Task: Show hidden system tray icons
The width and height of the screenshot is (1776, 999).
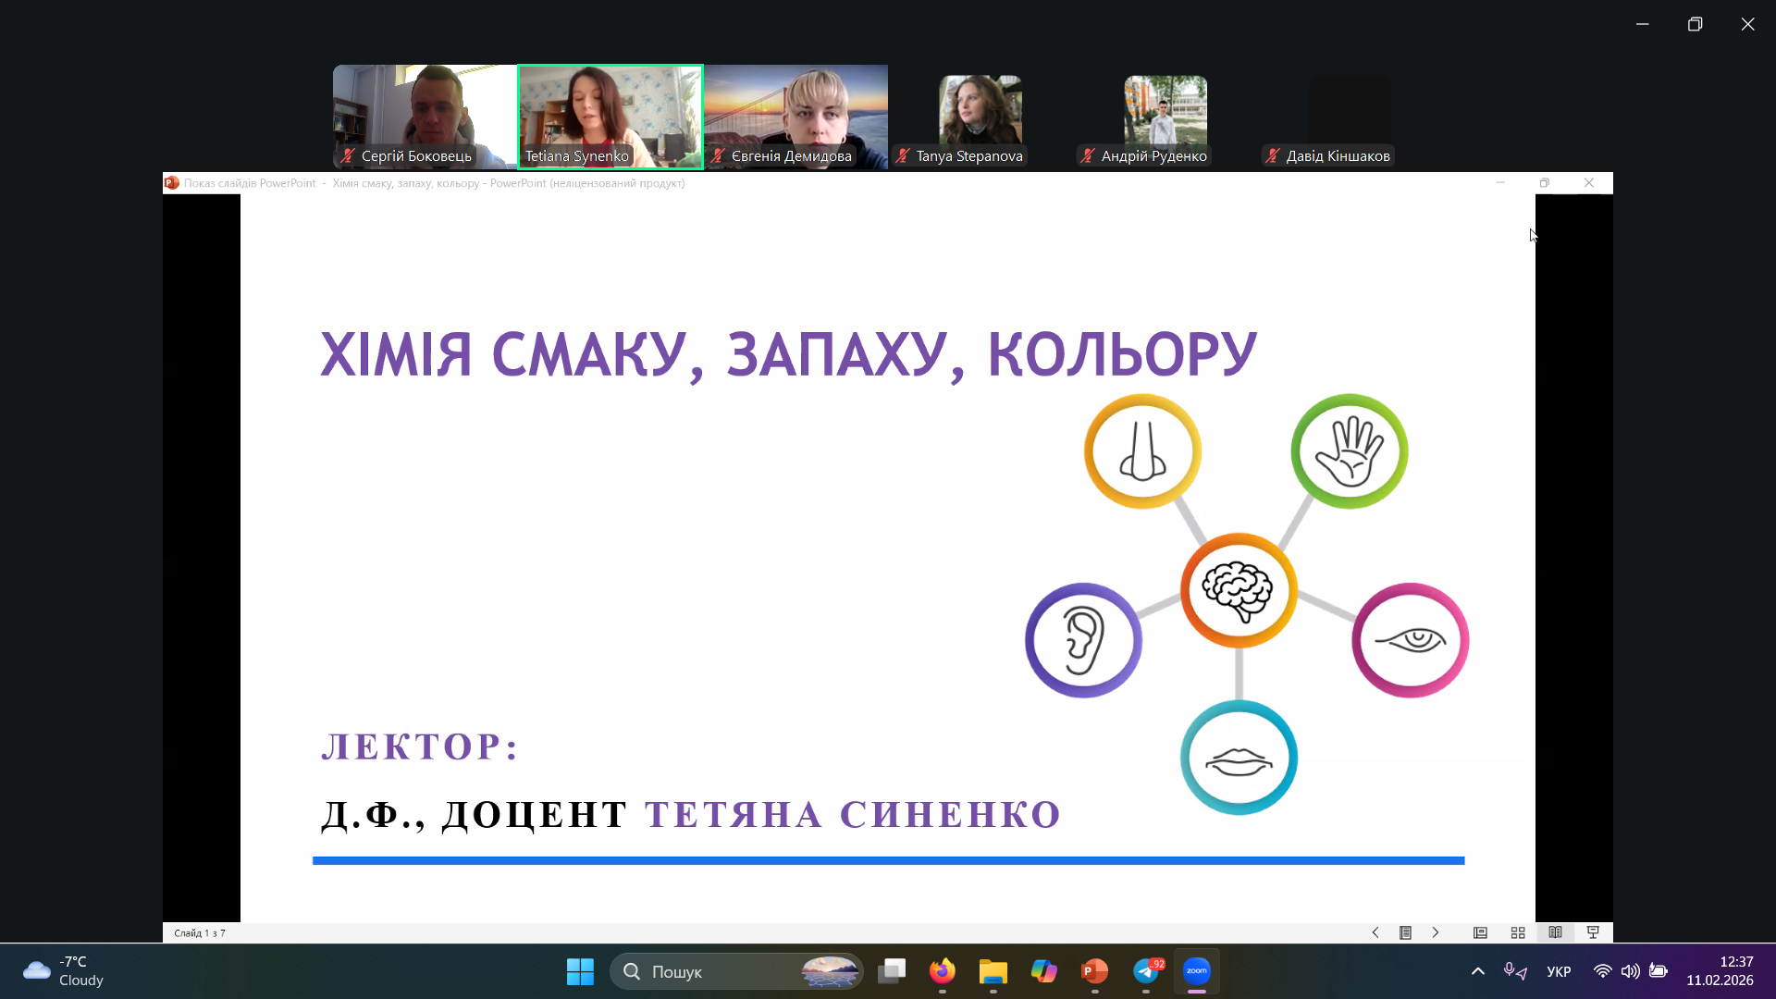Action: click(1477, 971)
